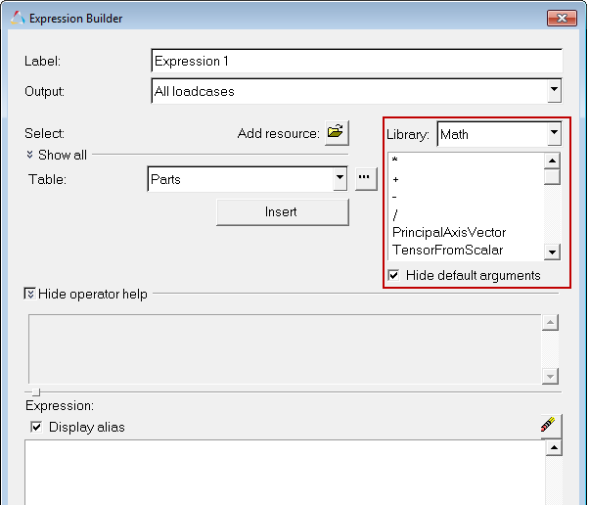Click the Expression area scroll up arrow
The image size is (589, 505).
tap(554, 447)
